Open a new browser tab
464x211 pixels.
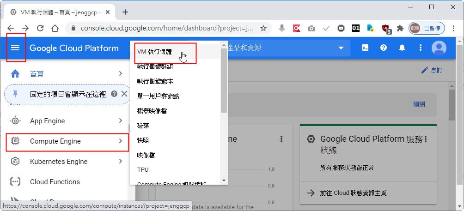pyautogui.click(x=125, y=12)
